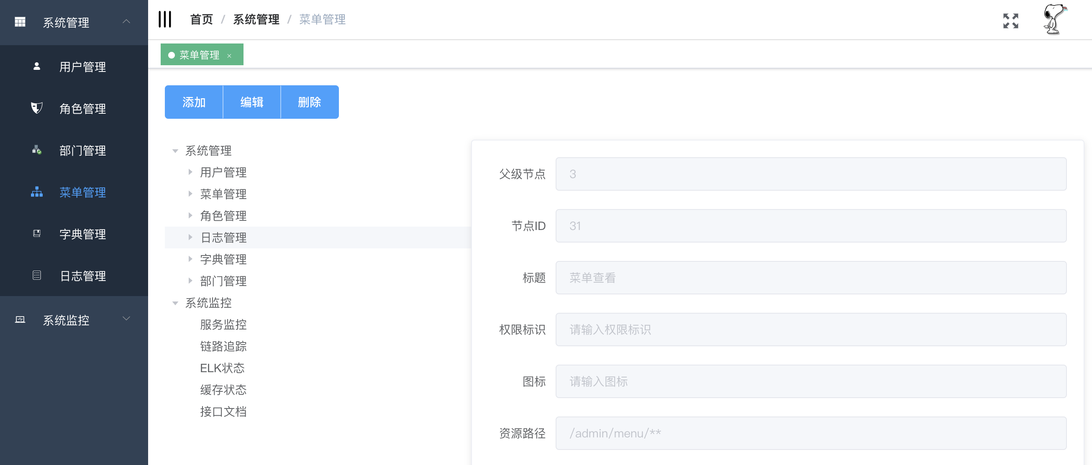
Task: Click the 删除 button
Action: (x=310, y=102)
